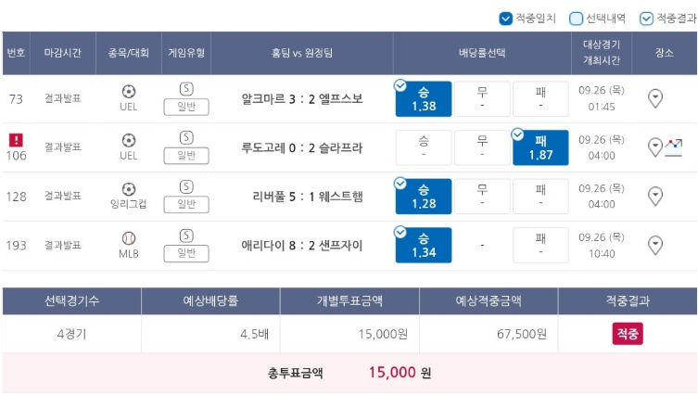Click the 배당률선택 column header

[x=482, y=53]
